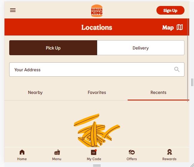Open the Rewards ribbon icon
194x167 pixels.
point(170,152)
